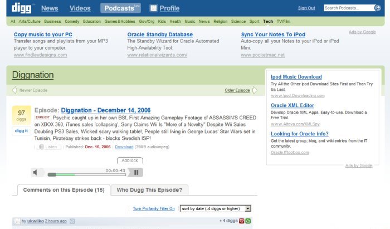
Task: Open 'Sync Your Notes To iPod' ad
Action: point(273,35)
